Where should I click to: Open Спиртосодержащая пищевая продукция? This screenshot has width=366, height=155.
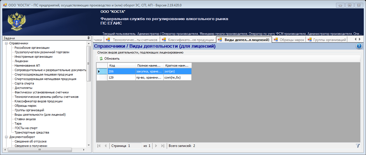[x=44, y=74]
